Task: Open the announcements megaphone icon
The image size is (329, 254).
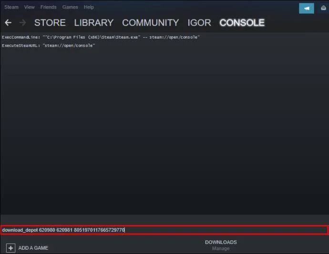Action: (x=306, y=9)
